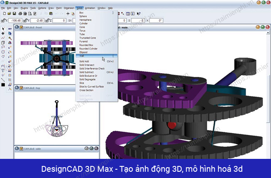Pick the circle drawing tool
271x178 pixels.
[3, 52]
